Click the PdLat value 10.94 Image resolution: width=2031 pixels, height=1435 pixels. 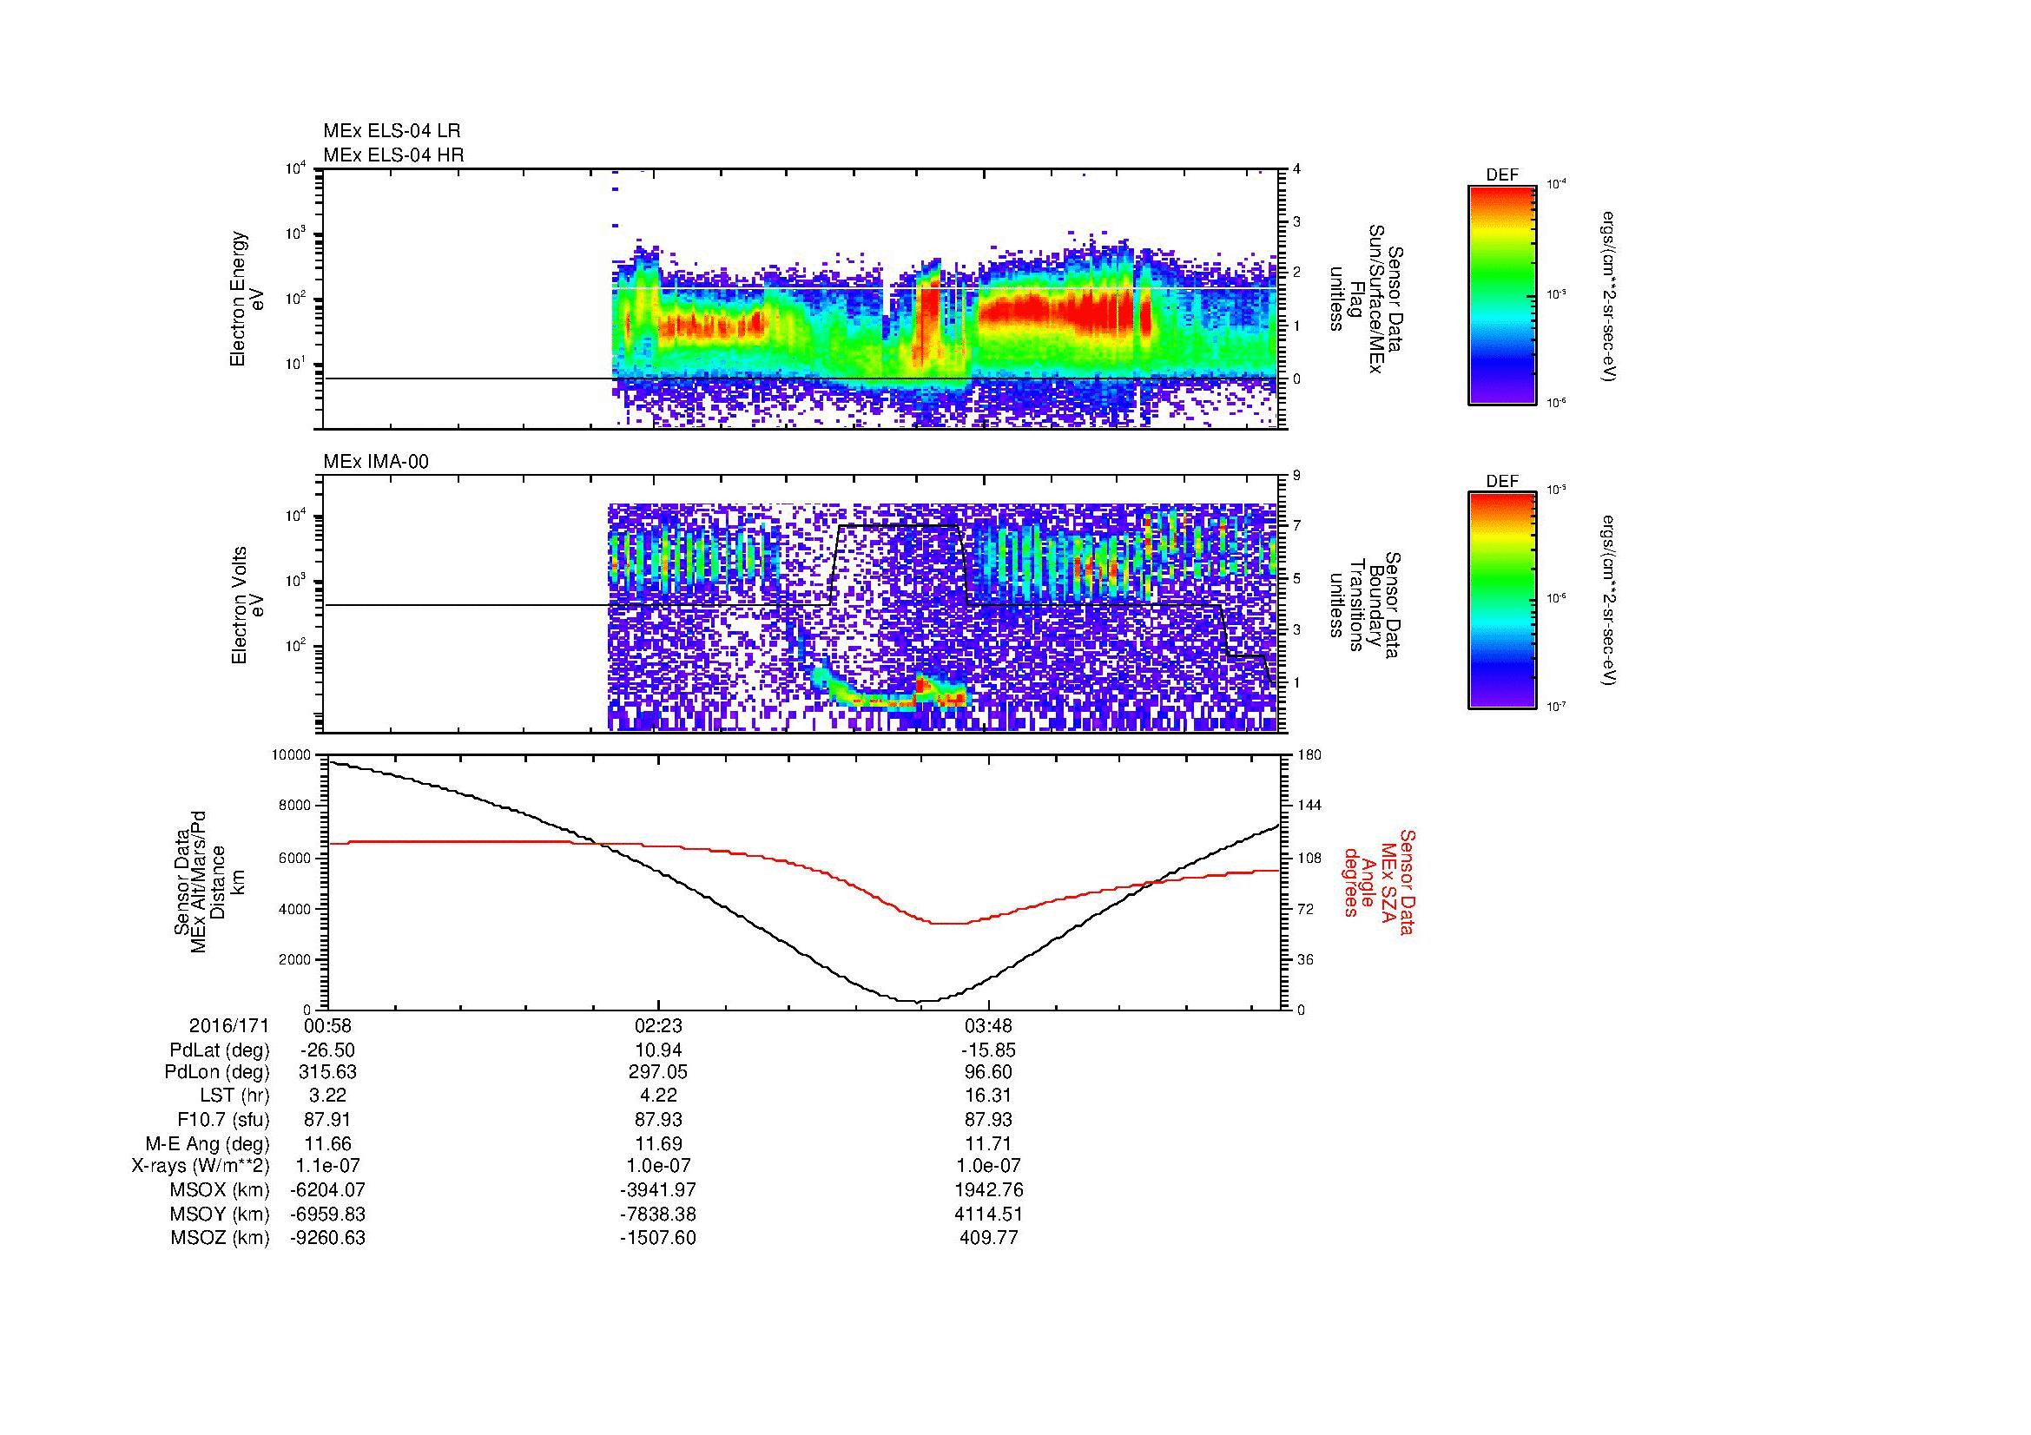coord(658,1050)
